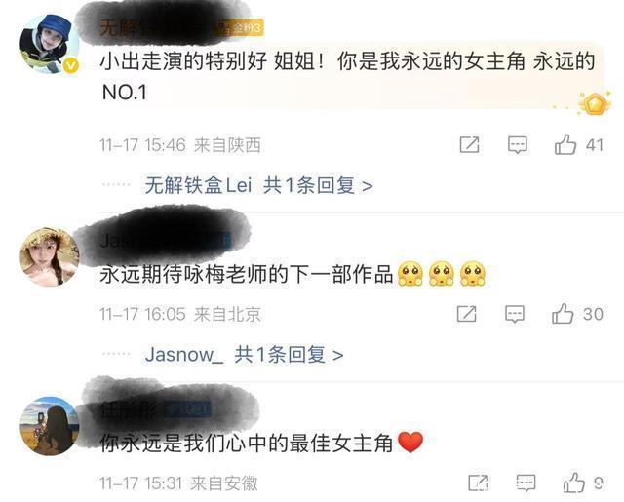The height and width of the screenshot is (502, 624).
Task: Like the 最佳女主角 comment from 安徽
Action: point(574,483)
